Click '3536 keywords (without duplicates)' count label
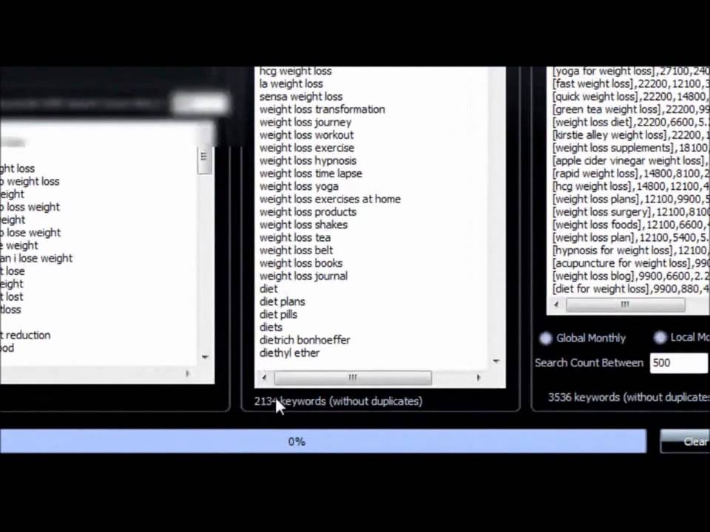Screen dimensions: 710x532 (629, 398)
